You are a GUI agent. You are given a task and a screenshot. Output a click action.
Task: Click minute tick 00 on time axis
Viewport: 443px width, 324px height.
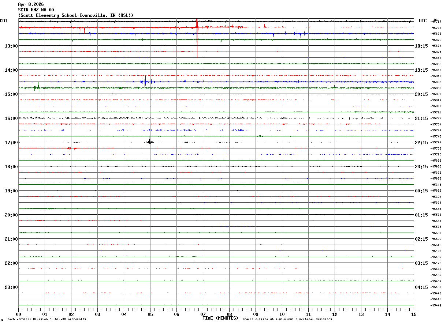tap(18, 314)
